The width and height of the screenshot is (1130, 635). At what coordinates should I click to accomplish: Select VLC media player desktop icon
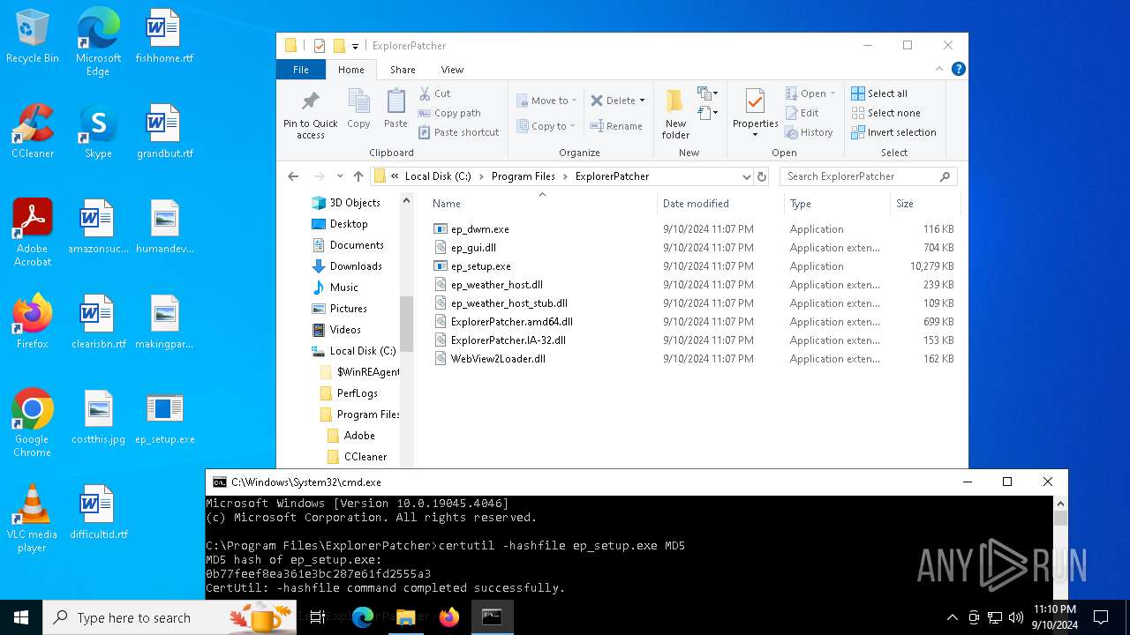coord(33,519)
